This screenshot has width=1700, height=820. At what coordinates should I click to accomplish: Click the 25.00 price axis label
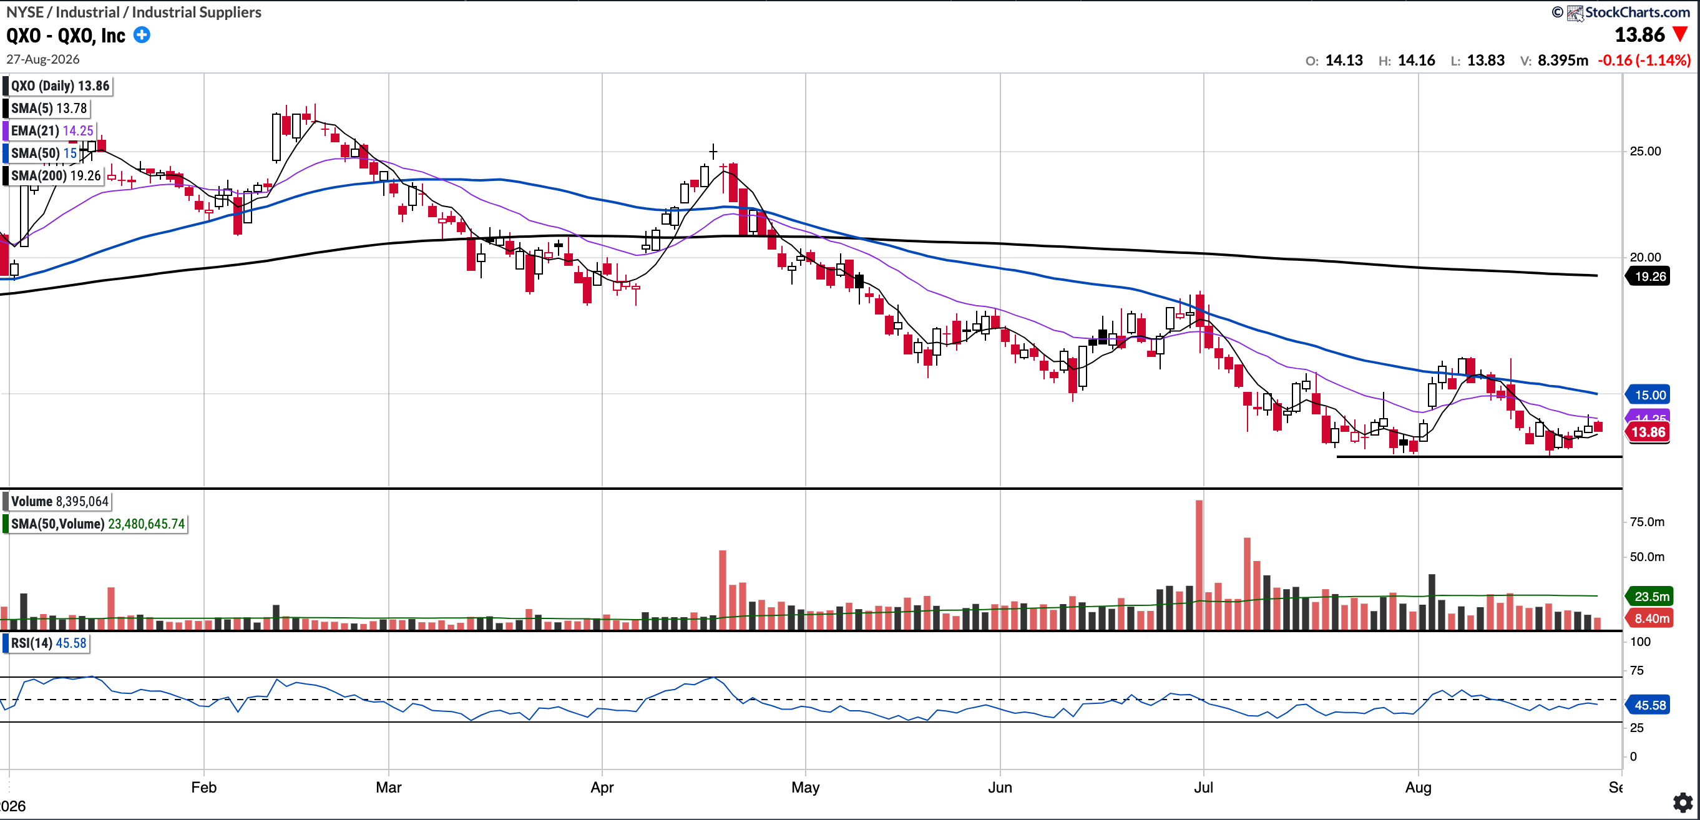pyautogui.click(x=1645, y=152)
